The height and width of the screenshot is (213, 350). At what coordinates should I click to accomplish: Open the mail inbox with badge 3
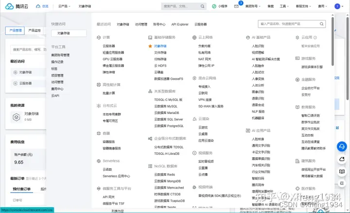(x=236, y=6)
